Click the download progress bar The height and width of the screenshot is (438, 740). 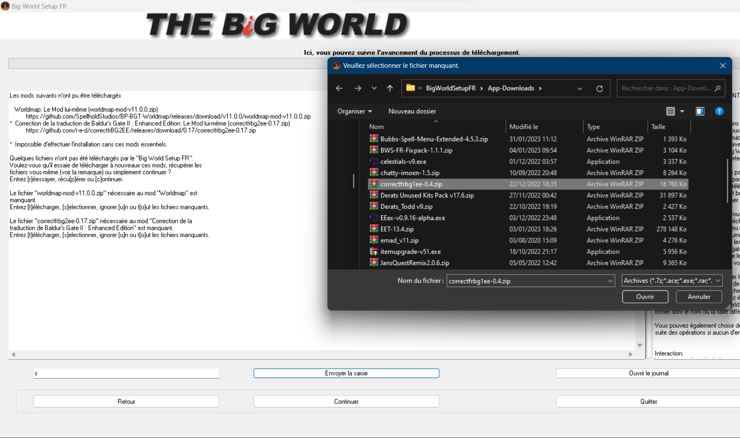[168, 63]
